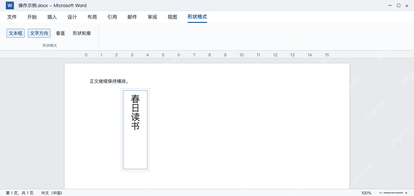Viewport: 414px width, 196px height.
Task: Close the Word window
Action: [x=407, y=5]
